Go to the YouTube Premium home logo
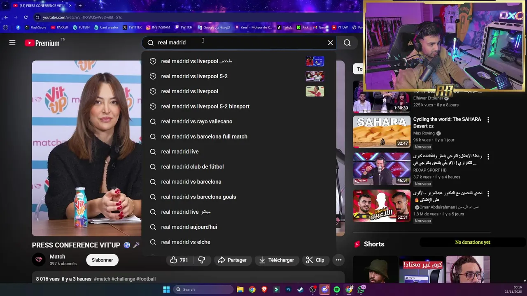 (42, 43)
